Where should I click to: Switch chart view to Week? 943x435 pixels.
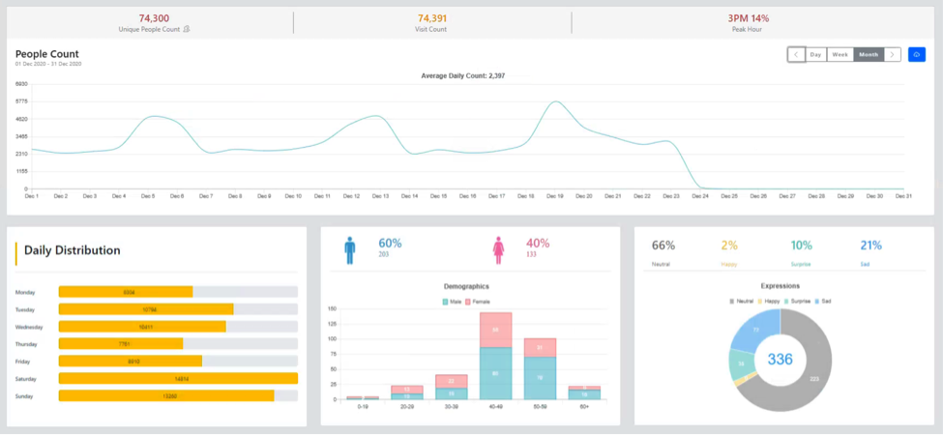840,55
